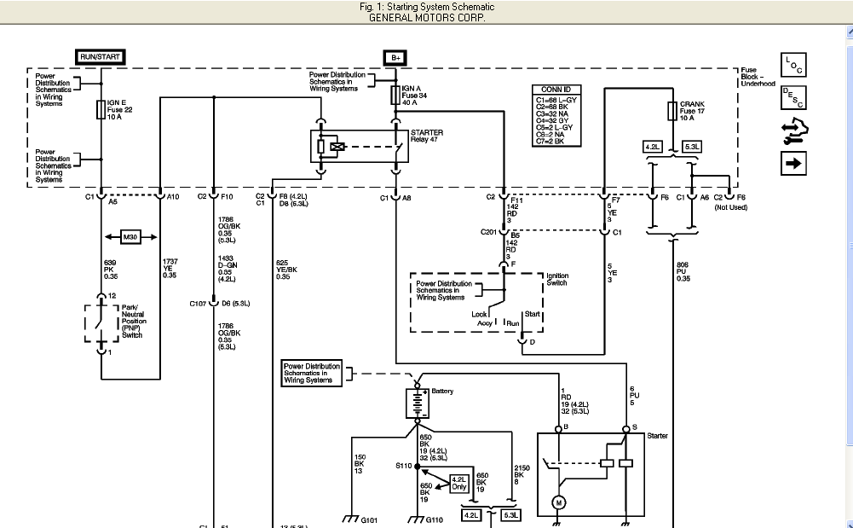Click the Battery label
This screenshot has width=853, height=528.
(x=442, y=391)
